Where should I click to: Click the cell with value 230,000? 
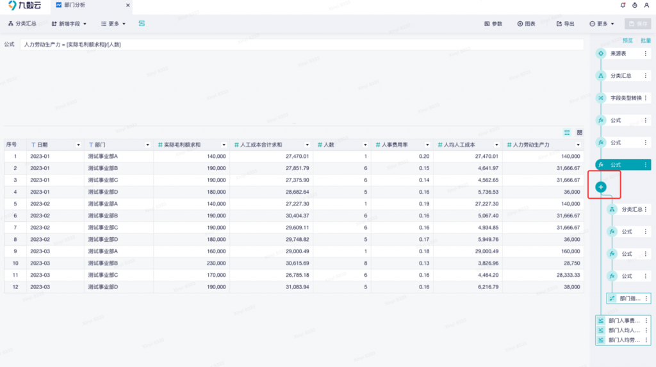point(191,263)
